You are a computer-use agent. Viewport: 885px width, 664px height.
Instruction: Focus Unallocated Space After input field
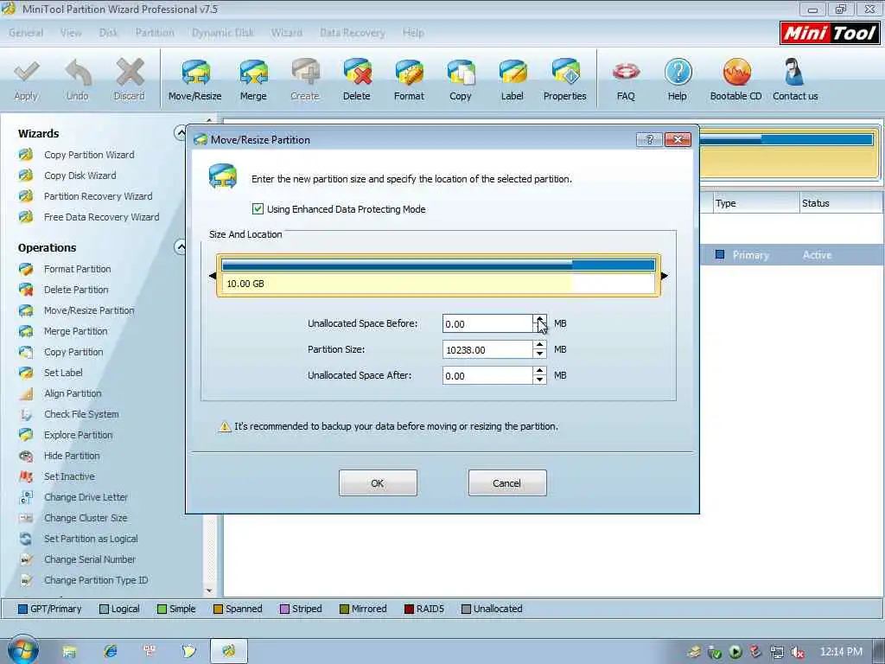click(x=487, y=375)
